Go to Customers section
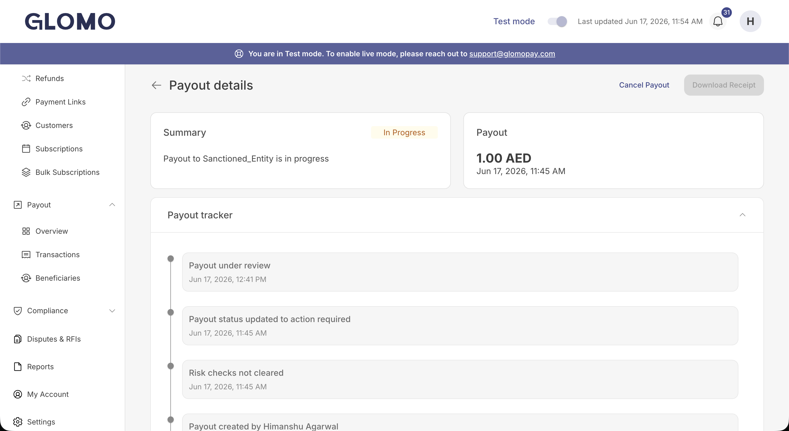789x431 pixels. coord(54,125)
